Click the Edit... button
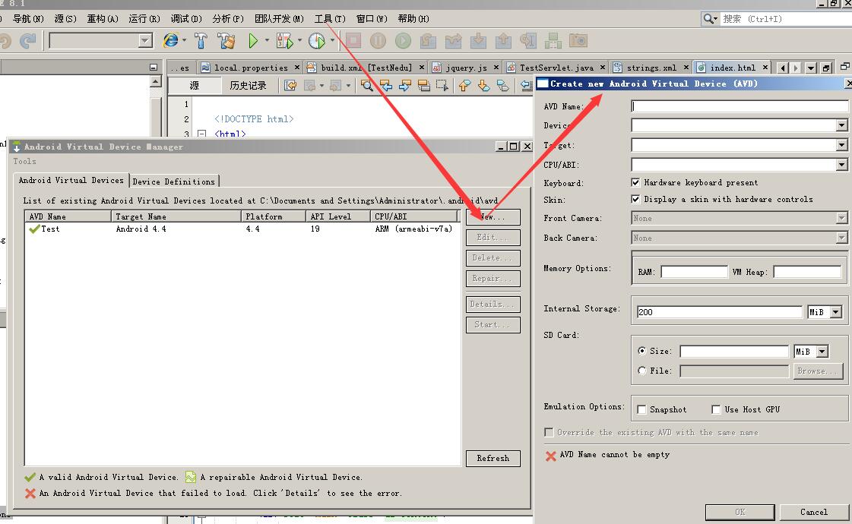The width and height of the screenshot is (852, 524). point(493,237)
